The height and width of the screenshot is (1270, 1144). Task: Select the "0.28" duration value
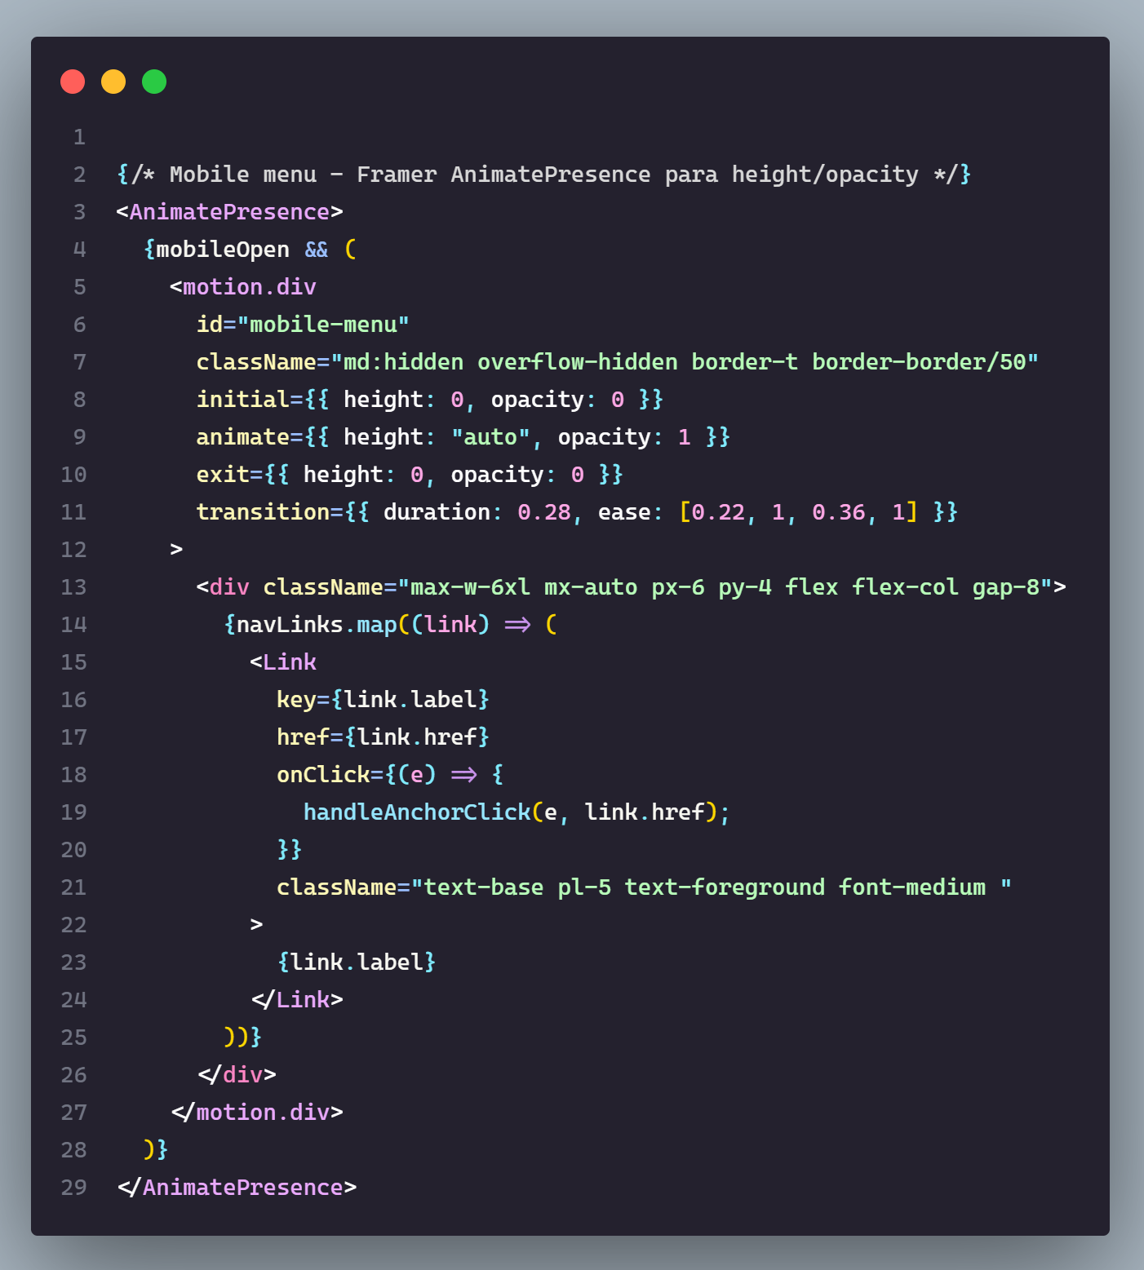pos(544,512)
